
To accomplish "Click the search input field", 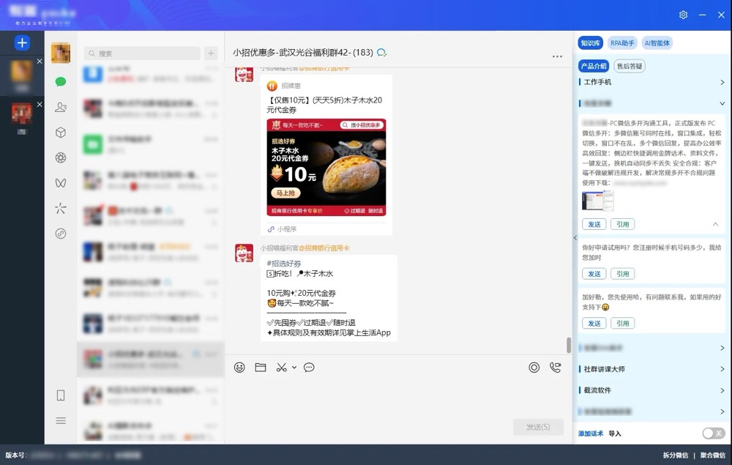I will pos(143,53).
